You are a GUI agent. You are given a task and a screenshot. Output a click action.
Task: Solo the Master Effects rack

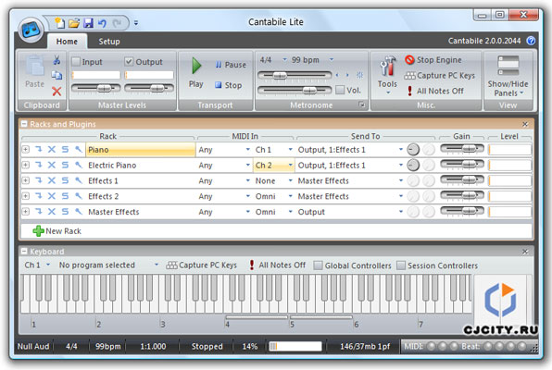click(65, 212)
